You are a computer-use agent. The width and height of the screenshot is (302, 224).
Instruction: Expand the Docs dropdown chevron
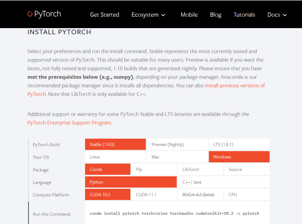(285, 15)
